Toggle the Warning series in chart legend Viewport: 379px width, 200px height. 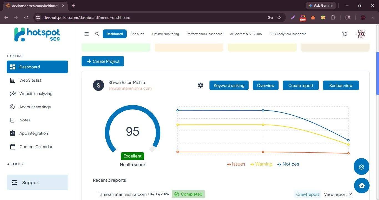[261, 164]
